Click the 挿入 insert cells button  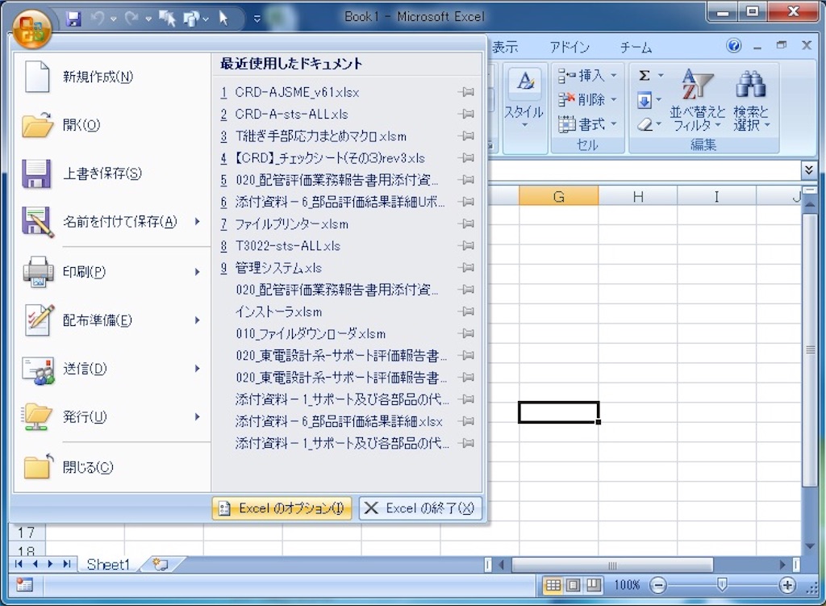581,76
